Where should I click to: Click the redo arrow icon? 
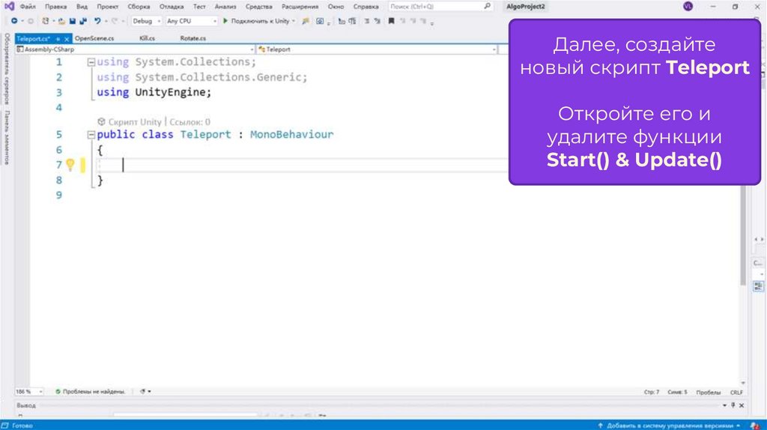[115, 21]
